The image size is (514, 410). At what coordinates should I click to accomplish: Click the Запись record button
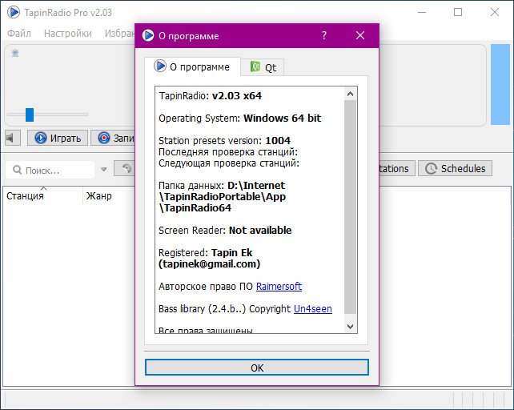(113, 138)
